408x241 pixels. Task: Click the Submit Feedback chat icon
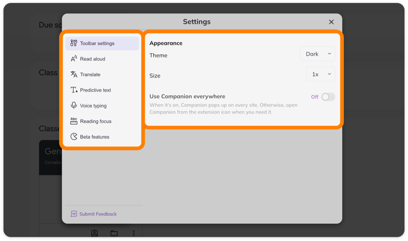[74, 214]
